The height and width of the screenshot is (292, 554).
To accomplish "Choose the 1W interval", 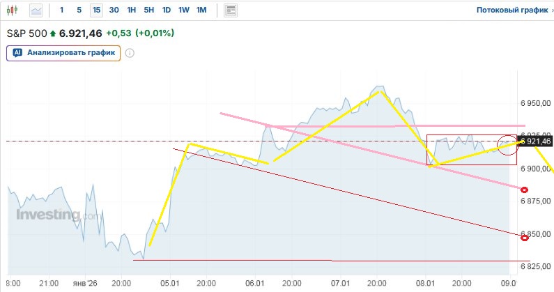I will tap(184, 10).
